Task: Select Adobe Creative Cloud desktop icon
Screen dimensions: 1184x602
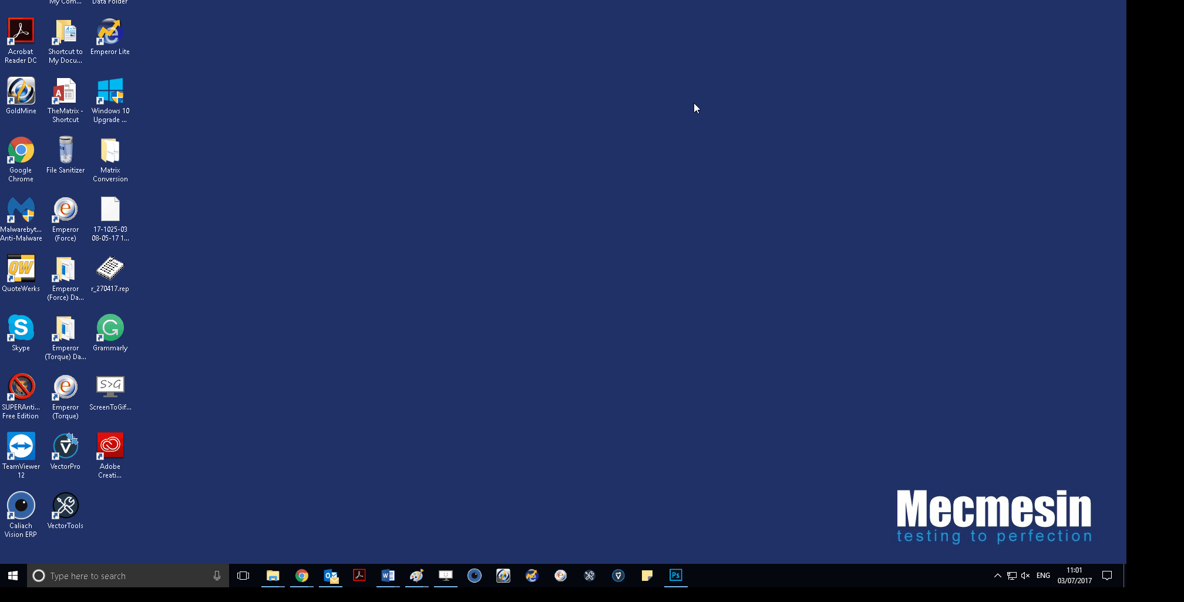Action: (x=110, y=455)
